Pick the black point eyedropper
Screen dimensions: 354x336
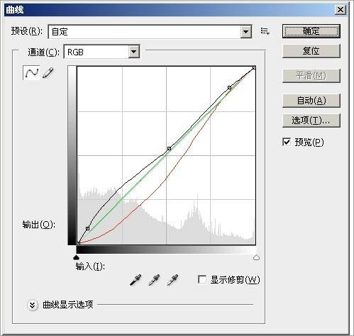click(x=135, y=280)
